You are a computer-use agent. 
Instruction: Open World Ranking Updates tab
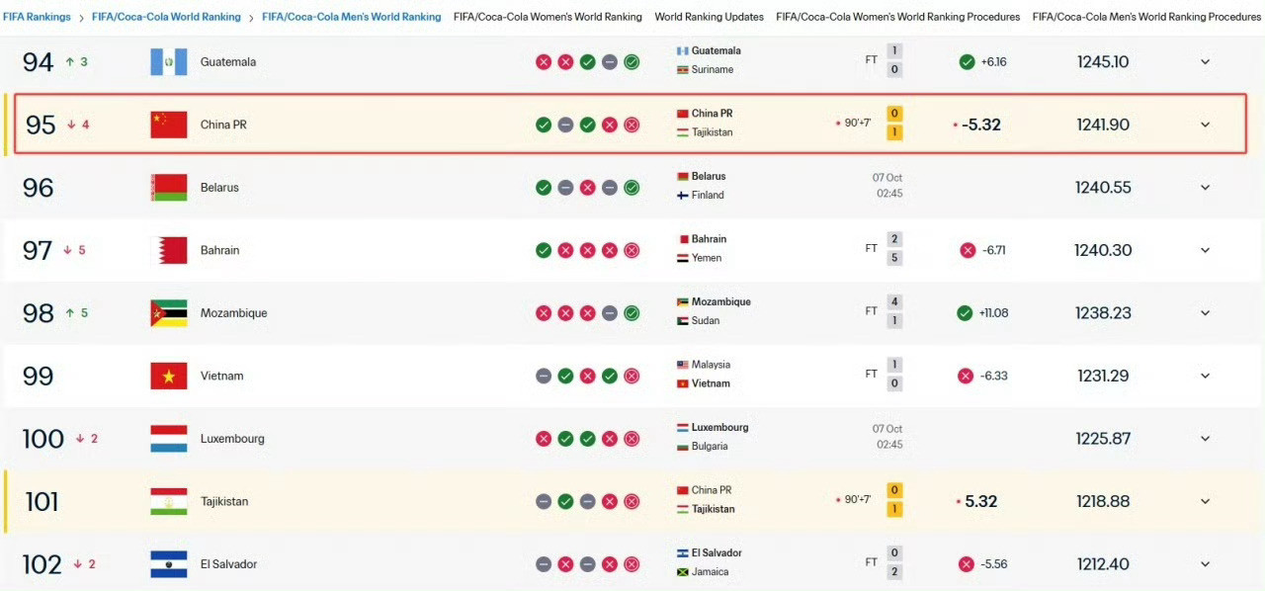[x=709, y=17]
